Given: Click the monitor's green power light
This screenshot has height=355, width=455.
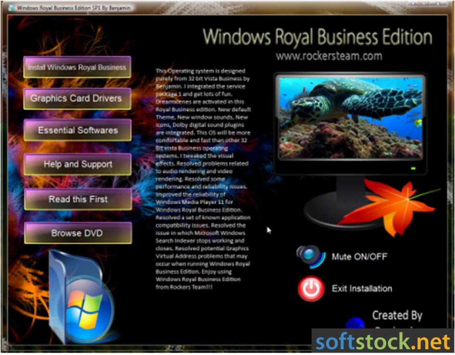Looking at the screenshot, I should 413,168.
